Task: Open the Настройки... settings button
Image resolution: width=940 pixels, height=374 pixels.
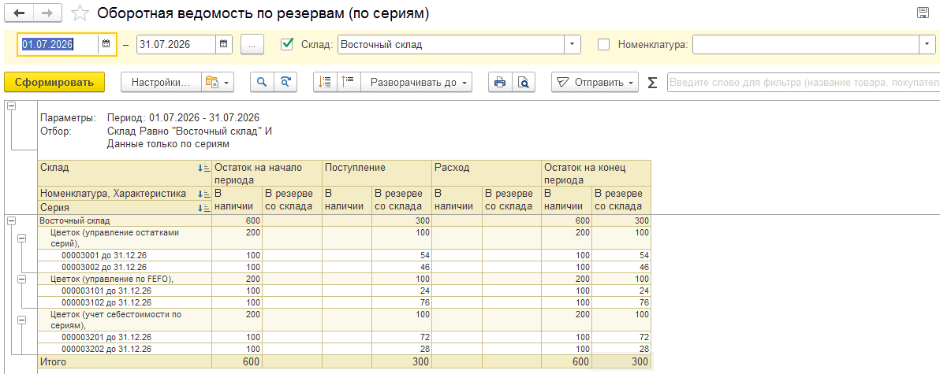Action: pos(160,83)
